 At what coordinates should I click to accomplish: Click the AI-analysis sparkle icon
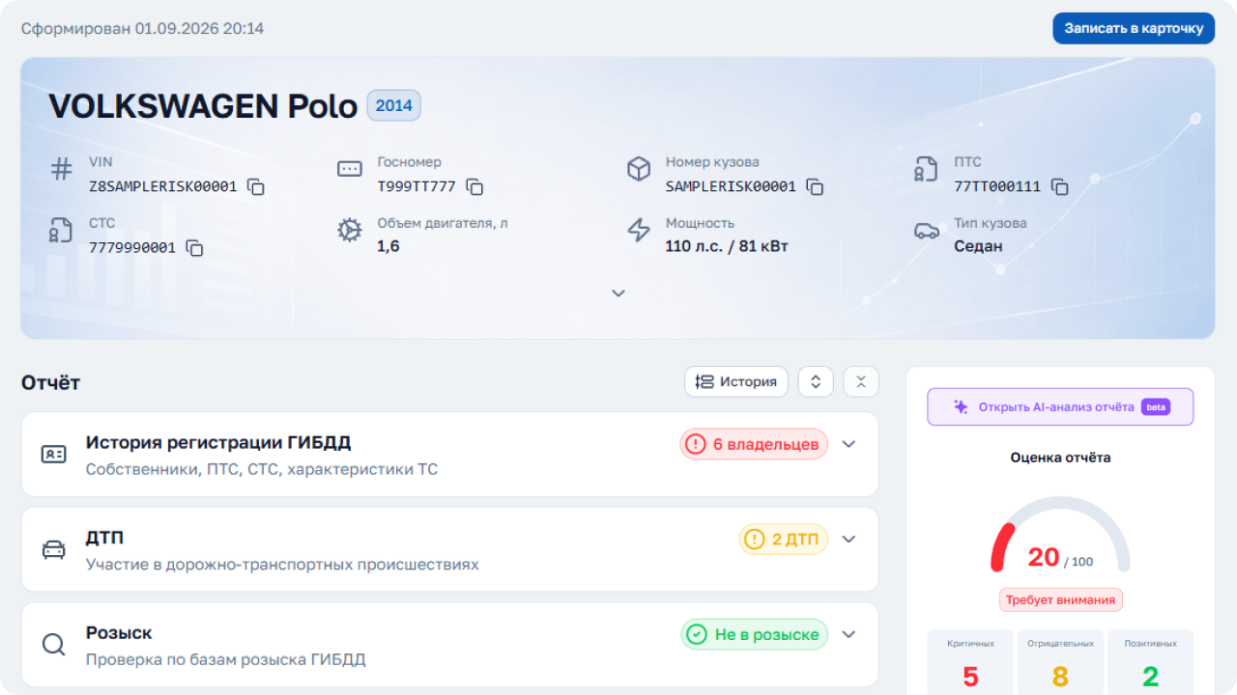click(x=961, y=407)
